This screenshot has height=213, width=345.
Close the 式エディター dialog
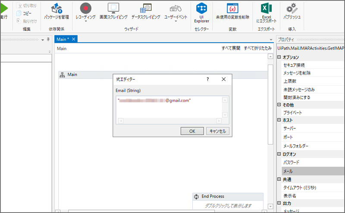coord(223,79)
